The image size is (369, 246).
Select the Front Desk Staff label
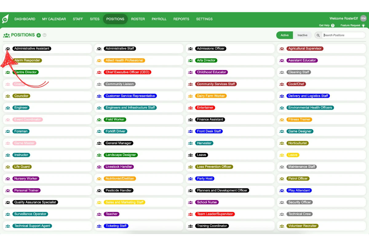click(209, 131)
